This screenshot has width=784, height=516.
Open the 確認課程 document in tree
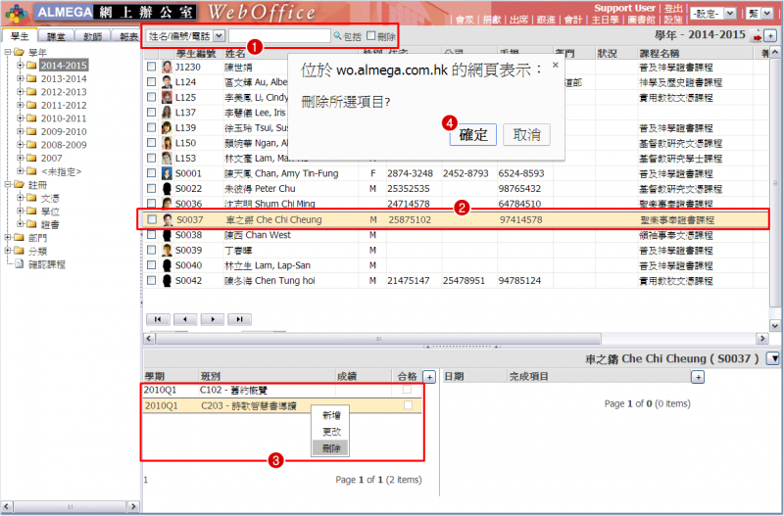46,264
